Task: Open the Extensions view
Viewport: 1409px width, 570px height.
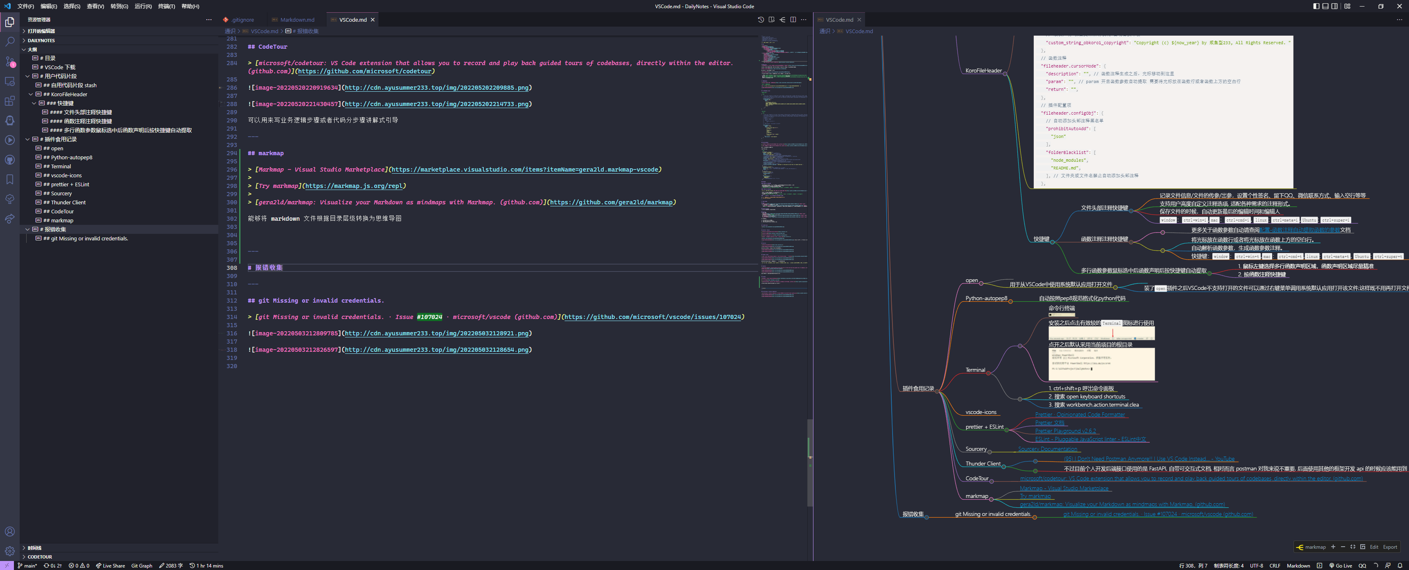Action: tap(10, 101)
